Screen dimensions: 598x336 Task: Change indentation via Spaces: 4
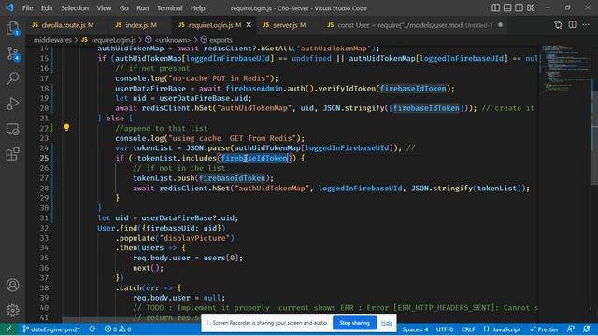[415, 329]
